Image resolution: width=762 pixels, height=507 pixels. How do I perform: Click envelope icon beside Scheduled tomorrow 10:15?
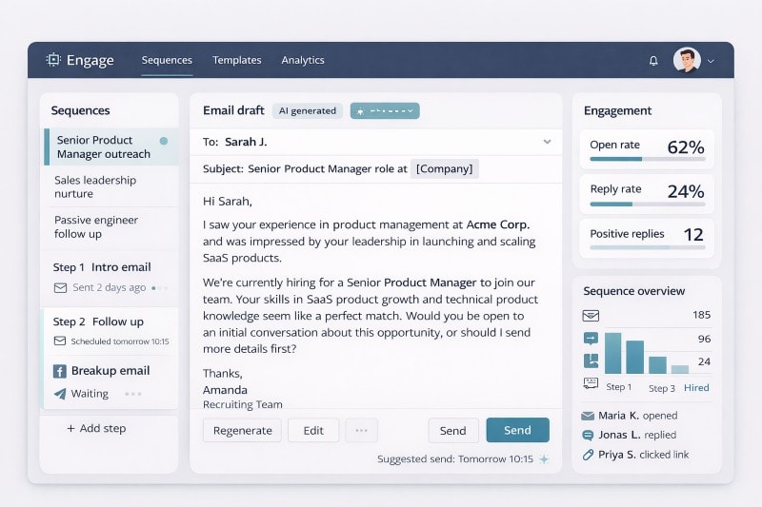(x=60, y=341)
